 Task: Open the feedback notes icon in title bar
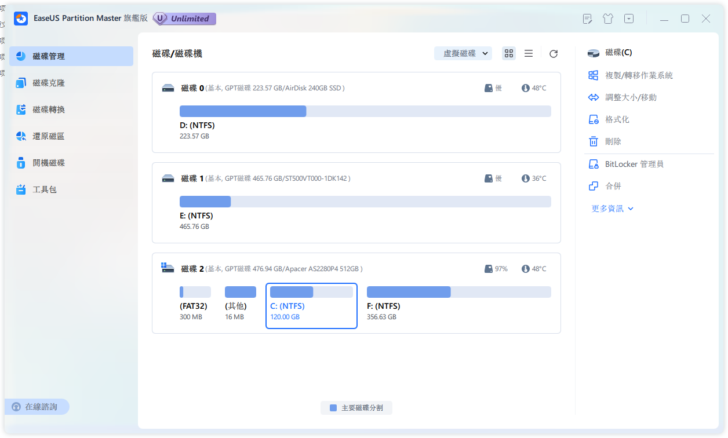pos(587,19)
